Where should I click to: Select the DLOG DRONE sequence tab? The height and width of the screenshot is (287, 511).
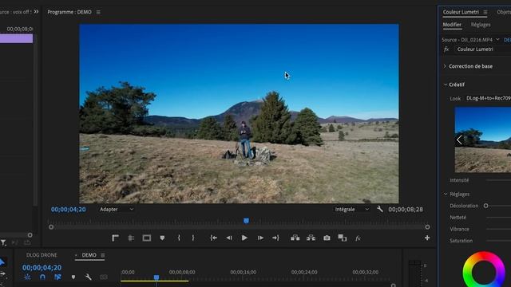[x=42, y=255]
